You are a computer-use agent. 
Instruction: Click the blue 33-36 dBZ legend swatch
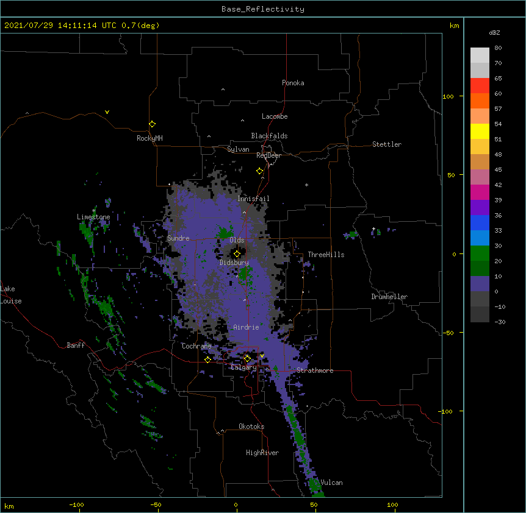480,222
